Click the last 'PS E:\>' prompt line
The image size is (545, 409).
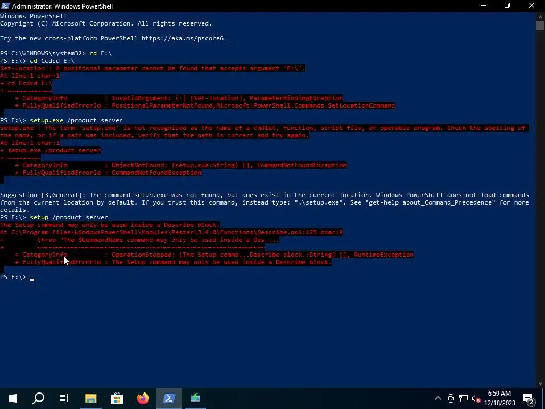click(x=16, y=277)
